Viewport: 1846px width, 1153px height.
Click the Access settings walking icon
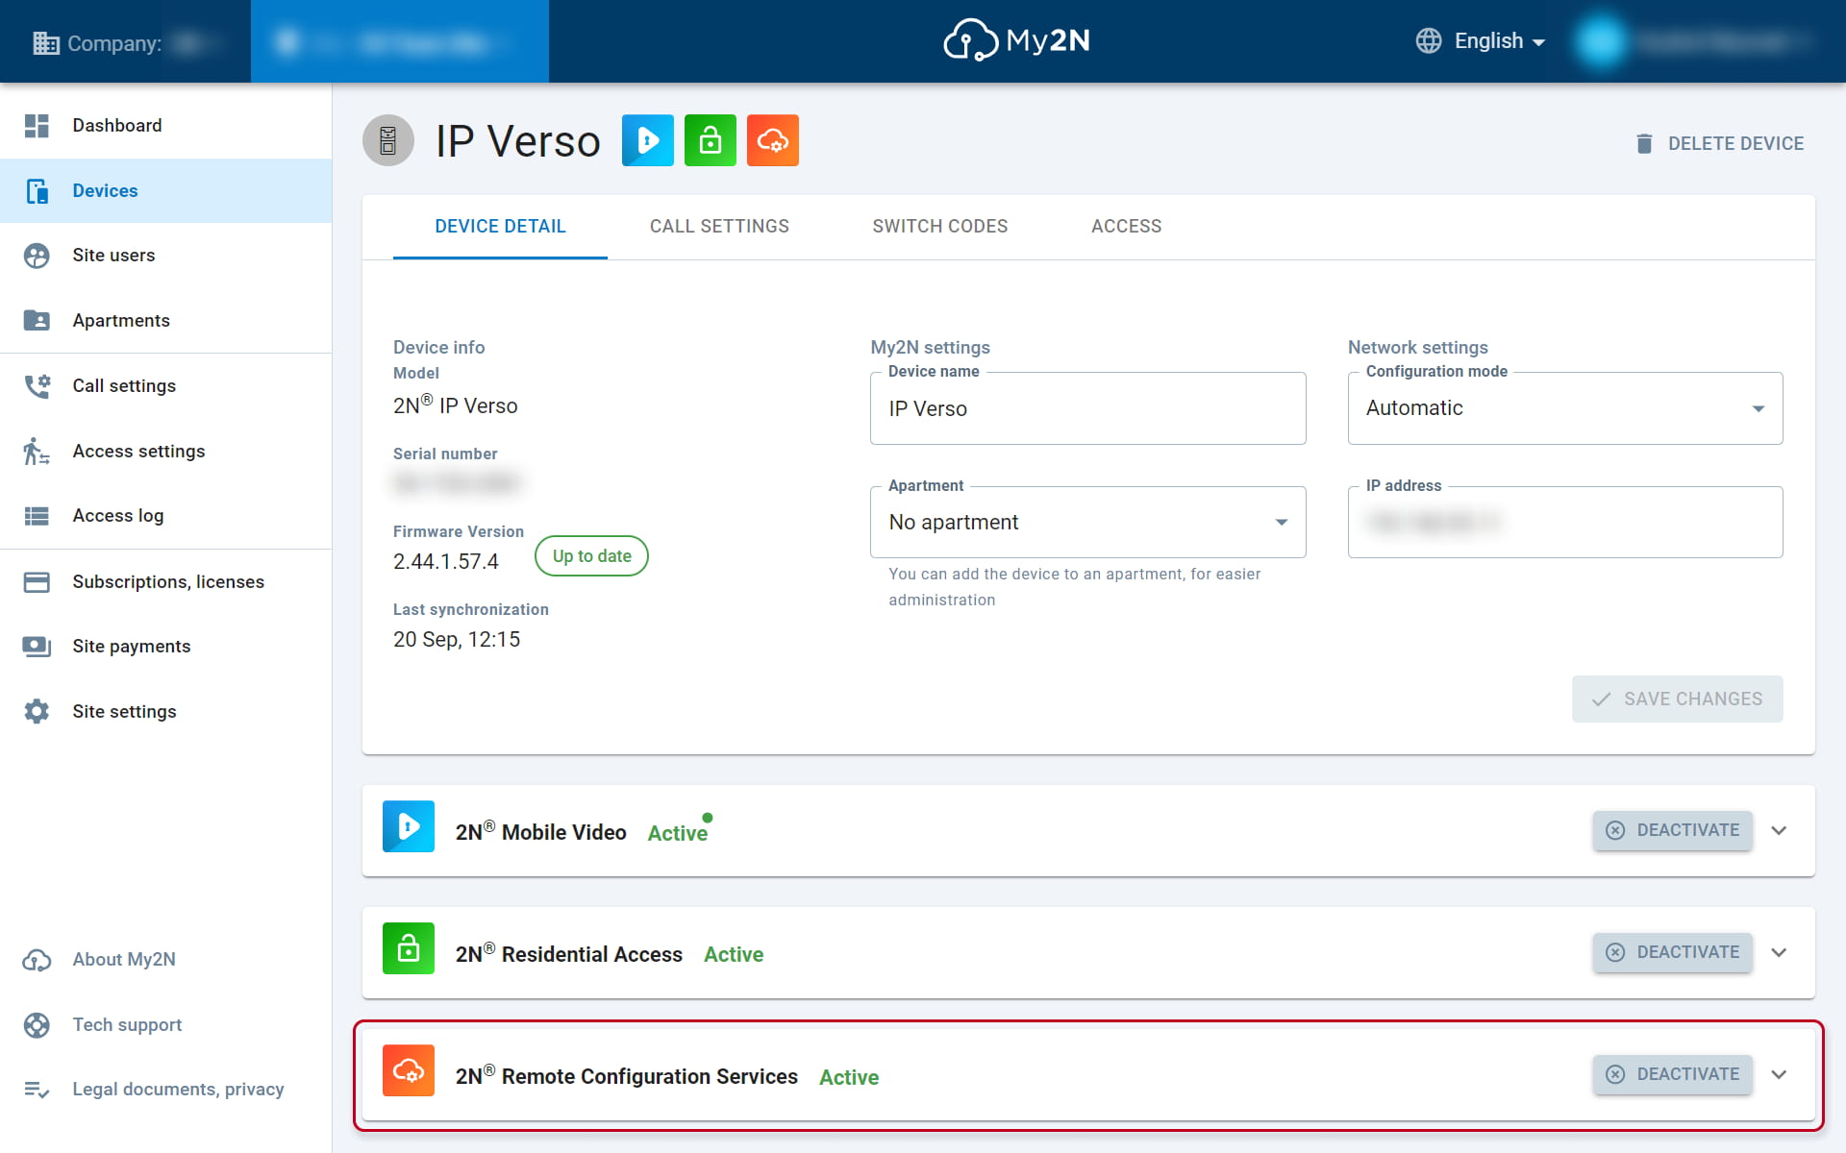pyautogui.click(x=37, y=451)
